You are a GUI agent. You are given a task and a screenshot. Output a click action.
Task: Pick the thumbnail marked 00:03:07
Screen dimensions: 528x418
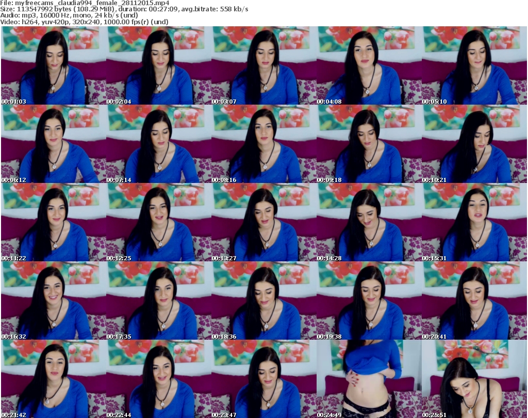263,65
